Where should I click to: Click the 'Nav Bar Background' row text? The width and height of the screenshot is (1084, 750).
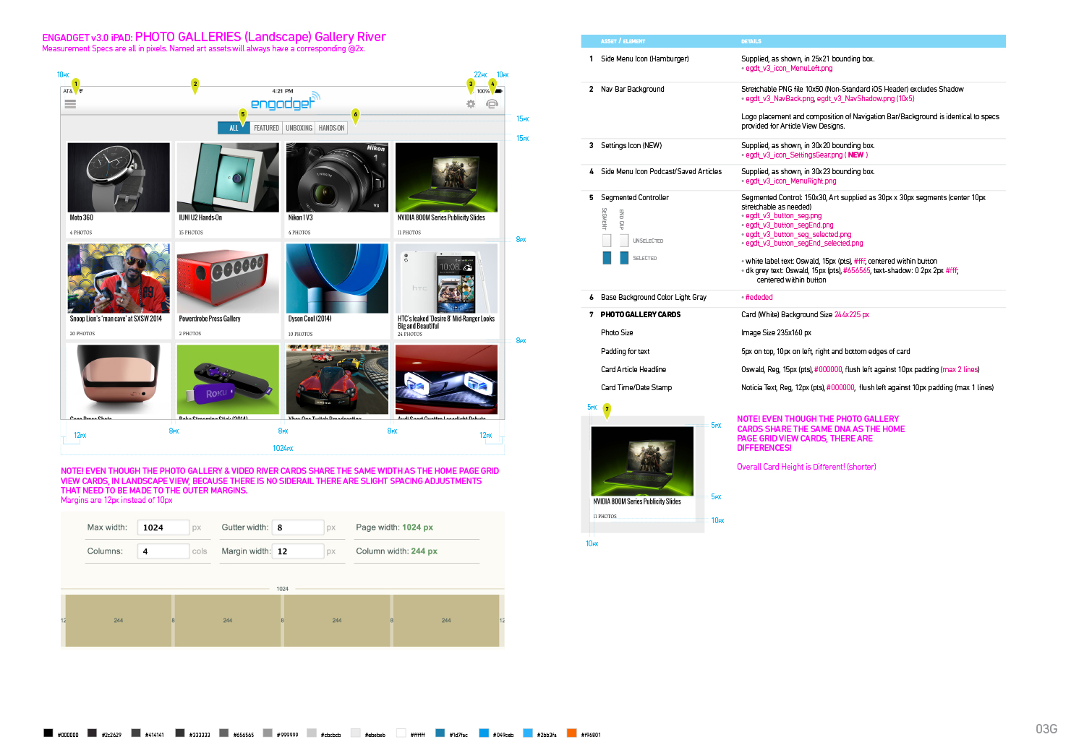point(632,90)
